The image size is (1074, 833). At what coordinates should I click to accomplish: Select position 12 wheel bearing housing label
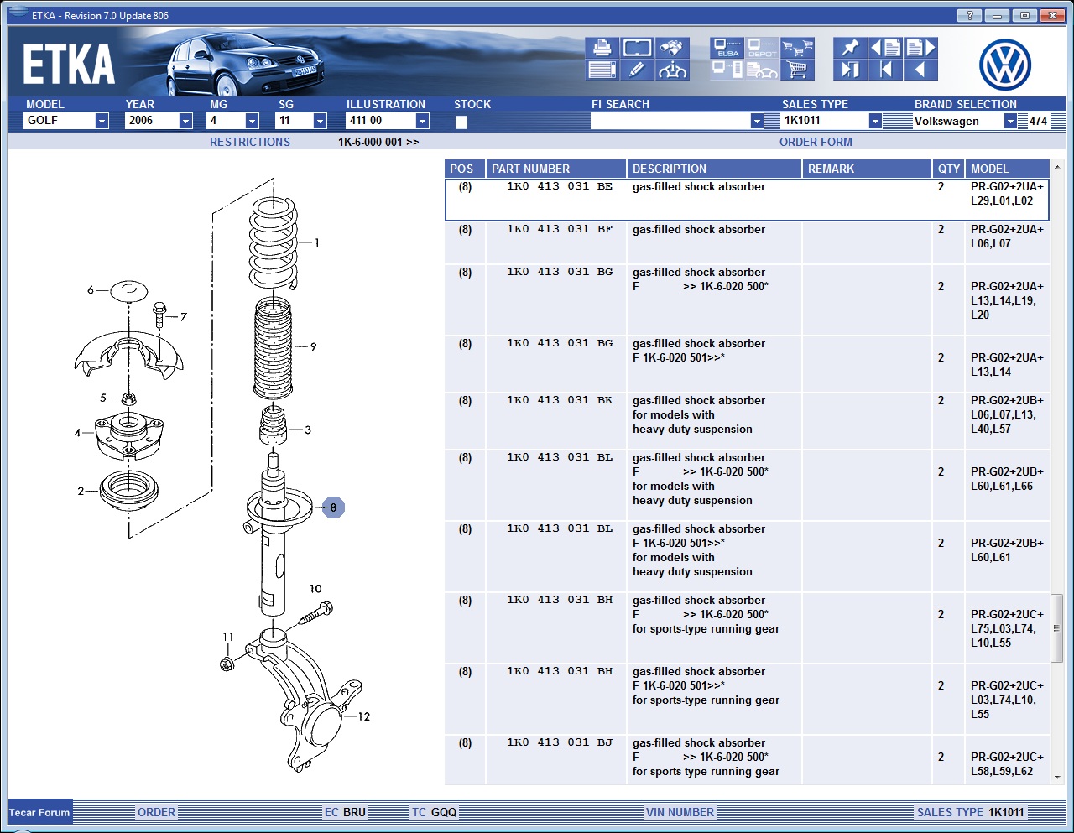(x=363, y=716)
